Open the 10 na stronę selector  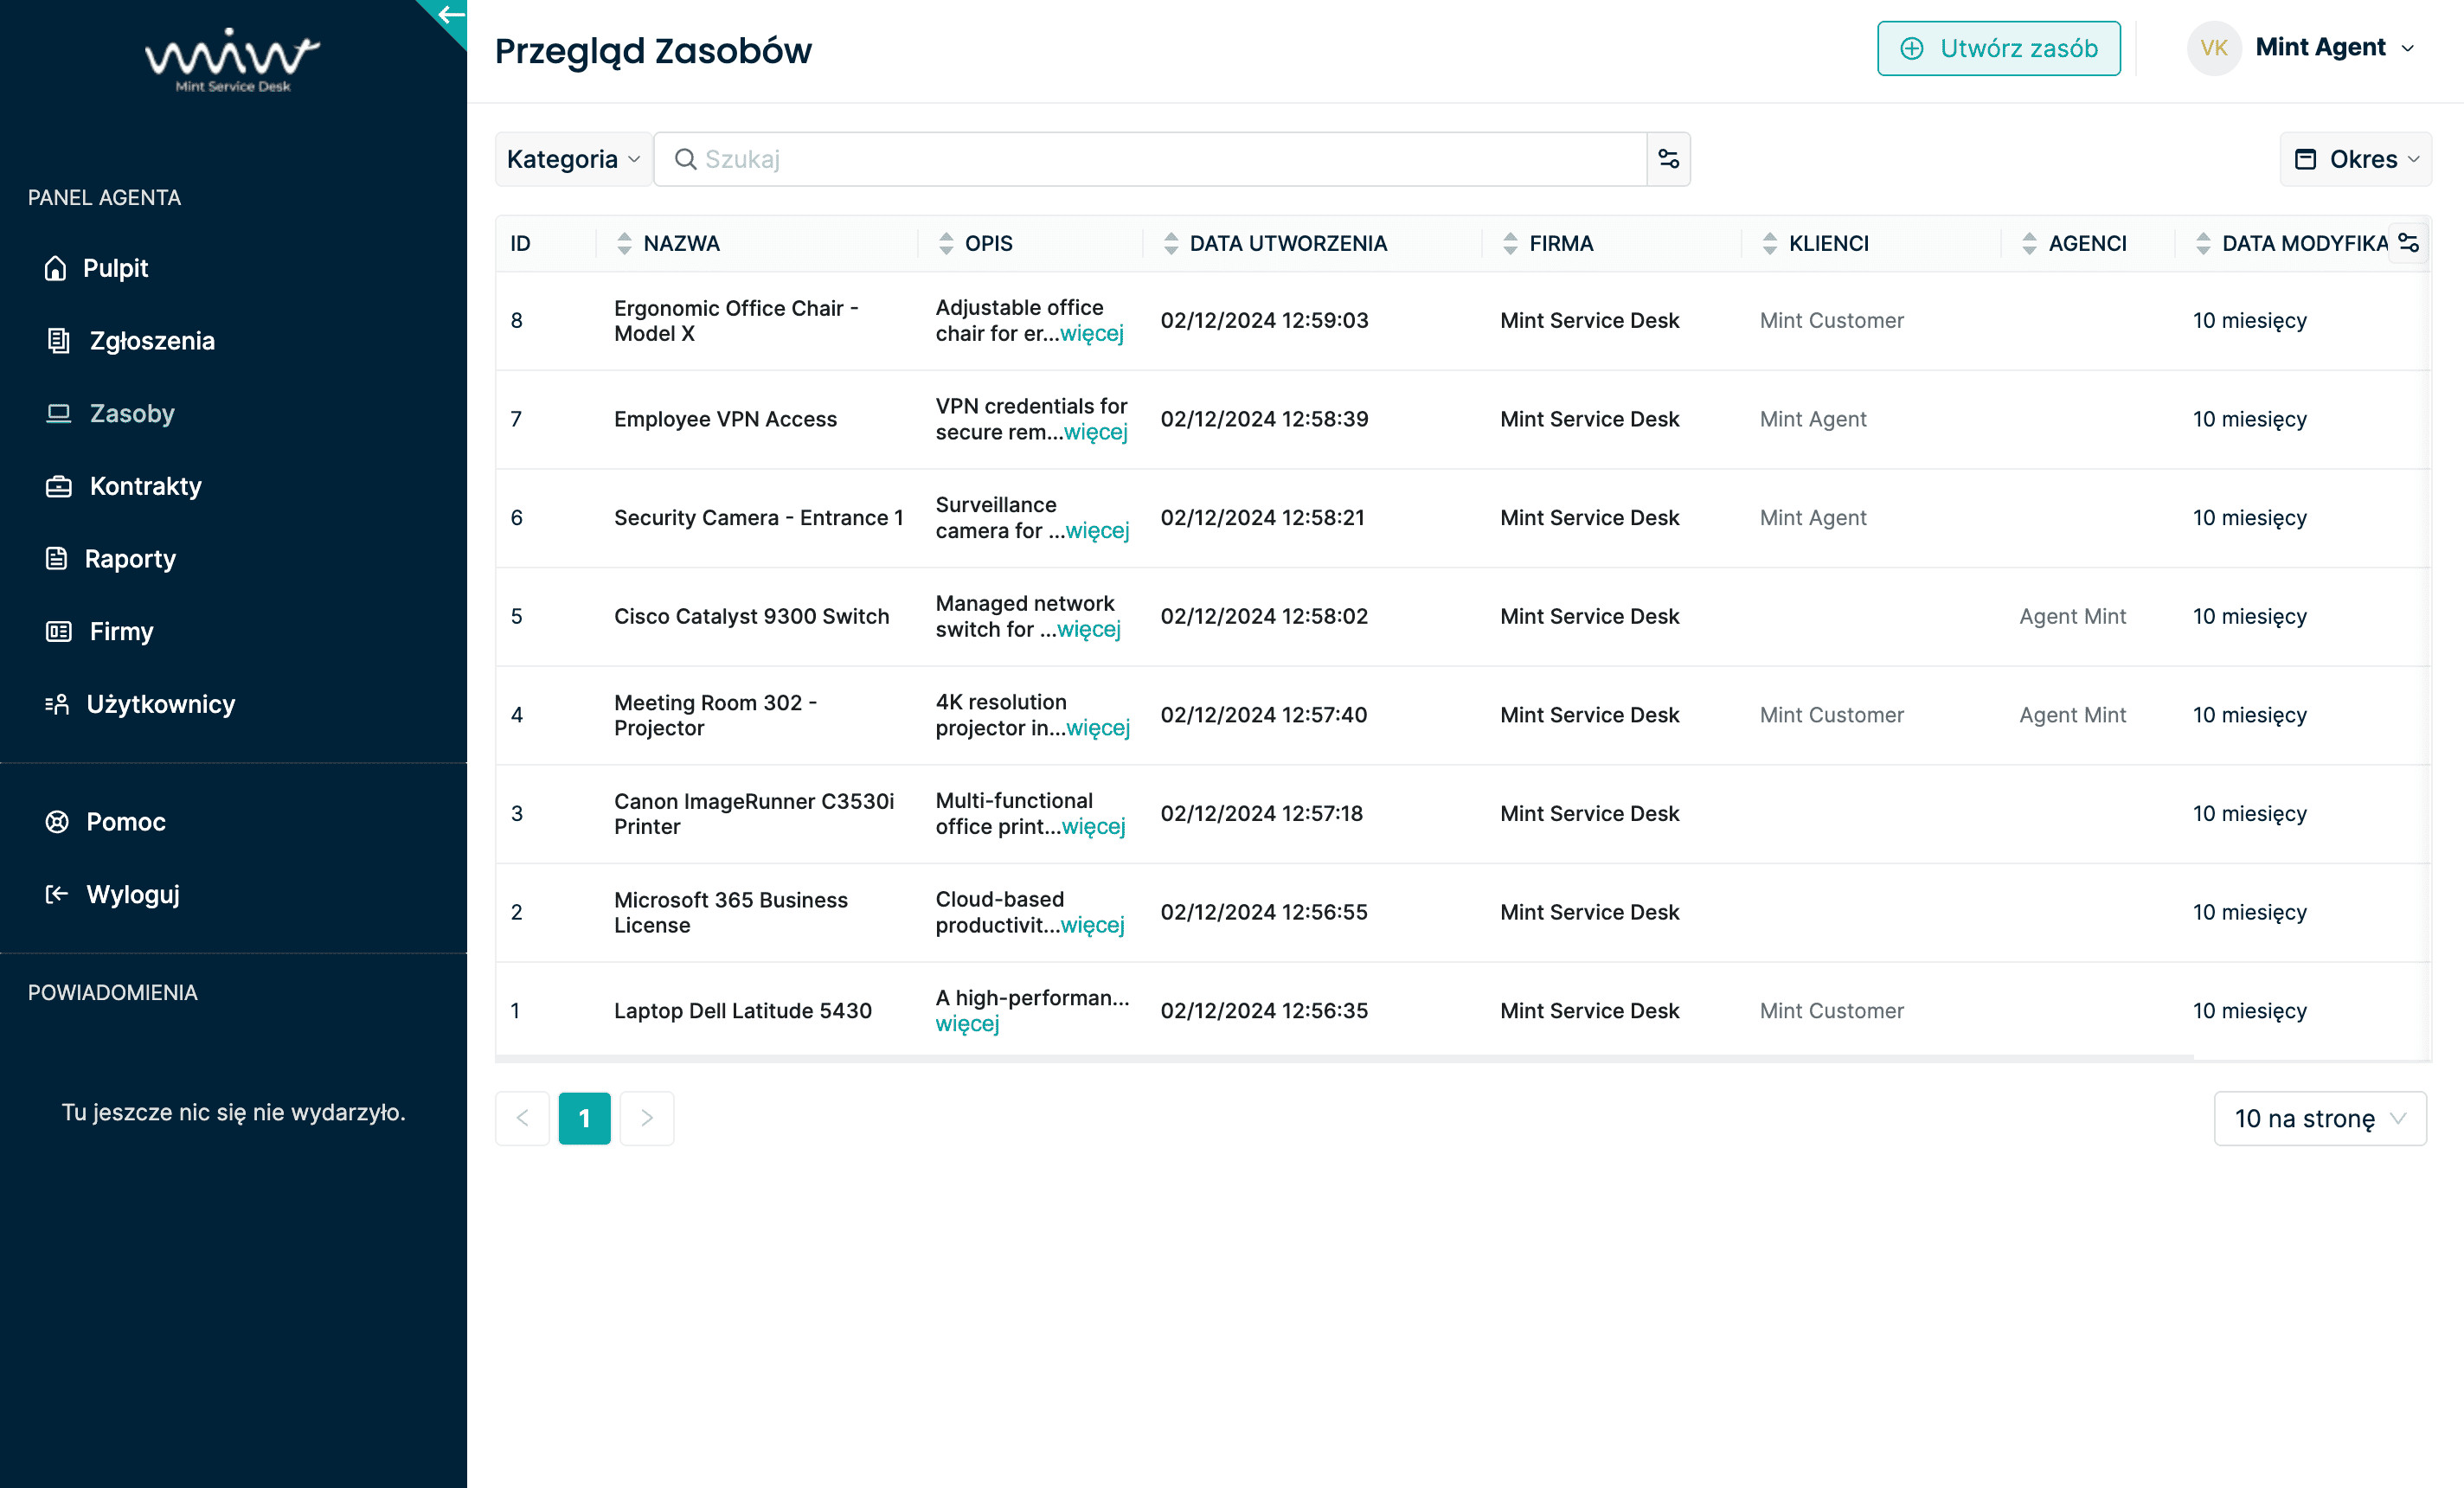tap(2319, 1118)
